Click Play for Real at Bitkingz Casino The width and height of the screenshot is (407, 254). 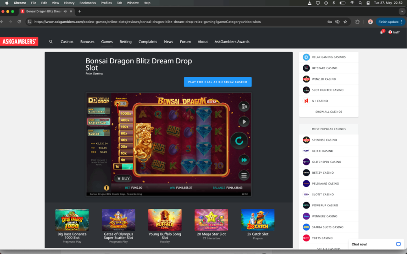[217, 82]
